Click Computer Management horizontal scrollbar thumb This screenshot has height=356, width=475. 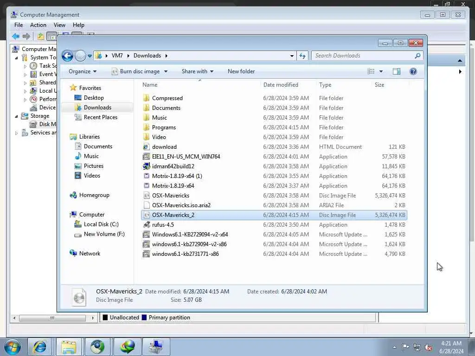pos(52,318)
